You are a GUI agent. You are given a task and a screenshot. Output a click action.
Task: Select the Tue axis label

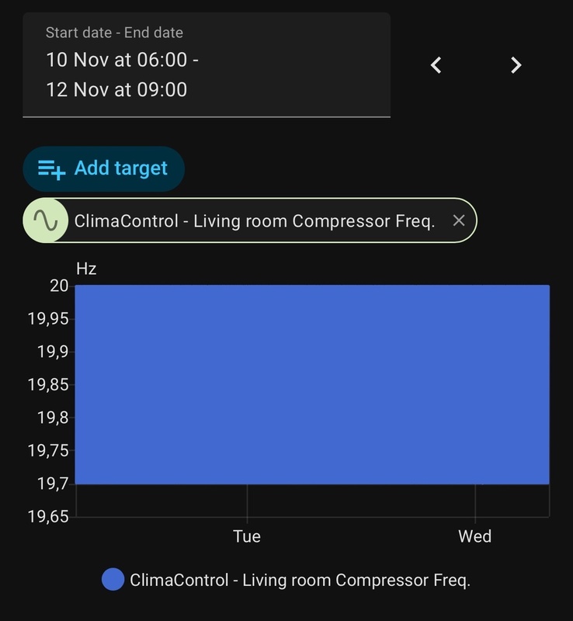click(x=245, y=536)
